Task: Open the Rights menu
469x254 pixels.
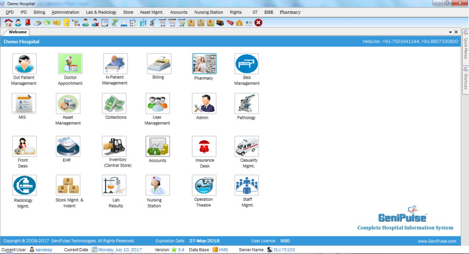Action: click(235, 12)
